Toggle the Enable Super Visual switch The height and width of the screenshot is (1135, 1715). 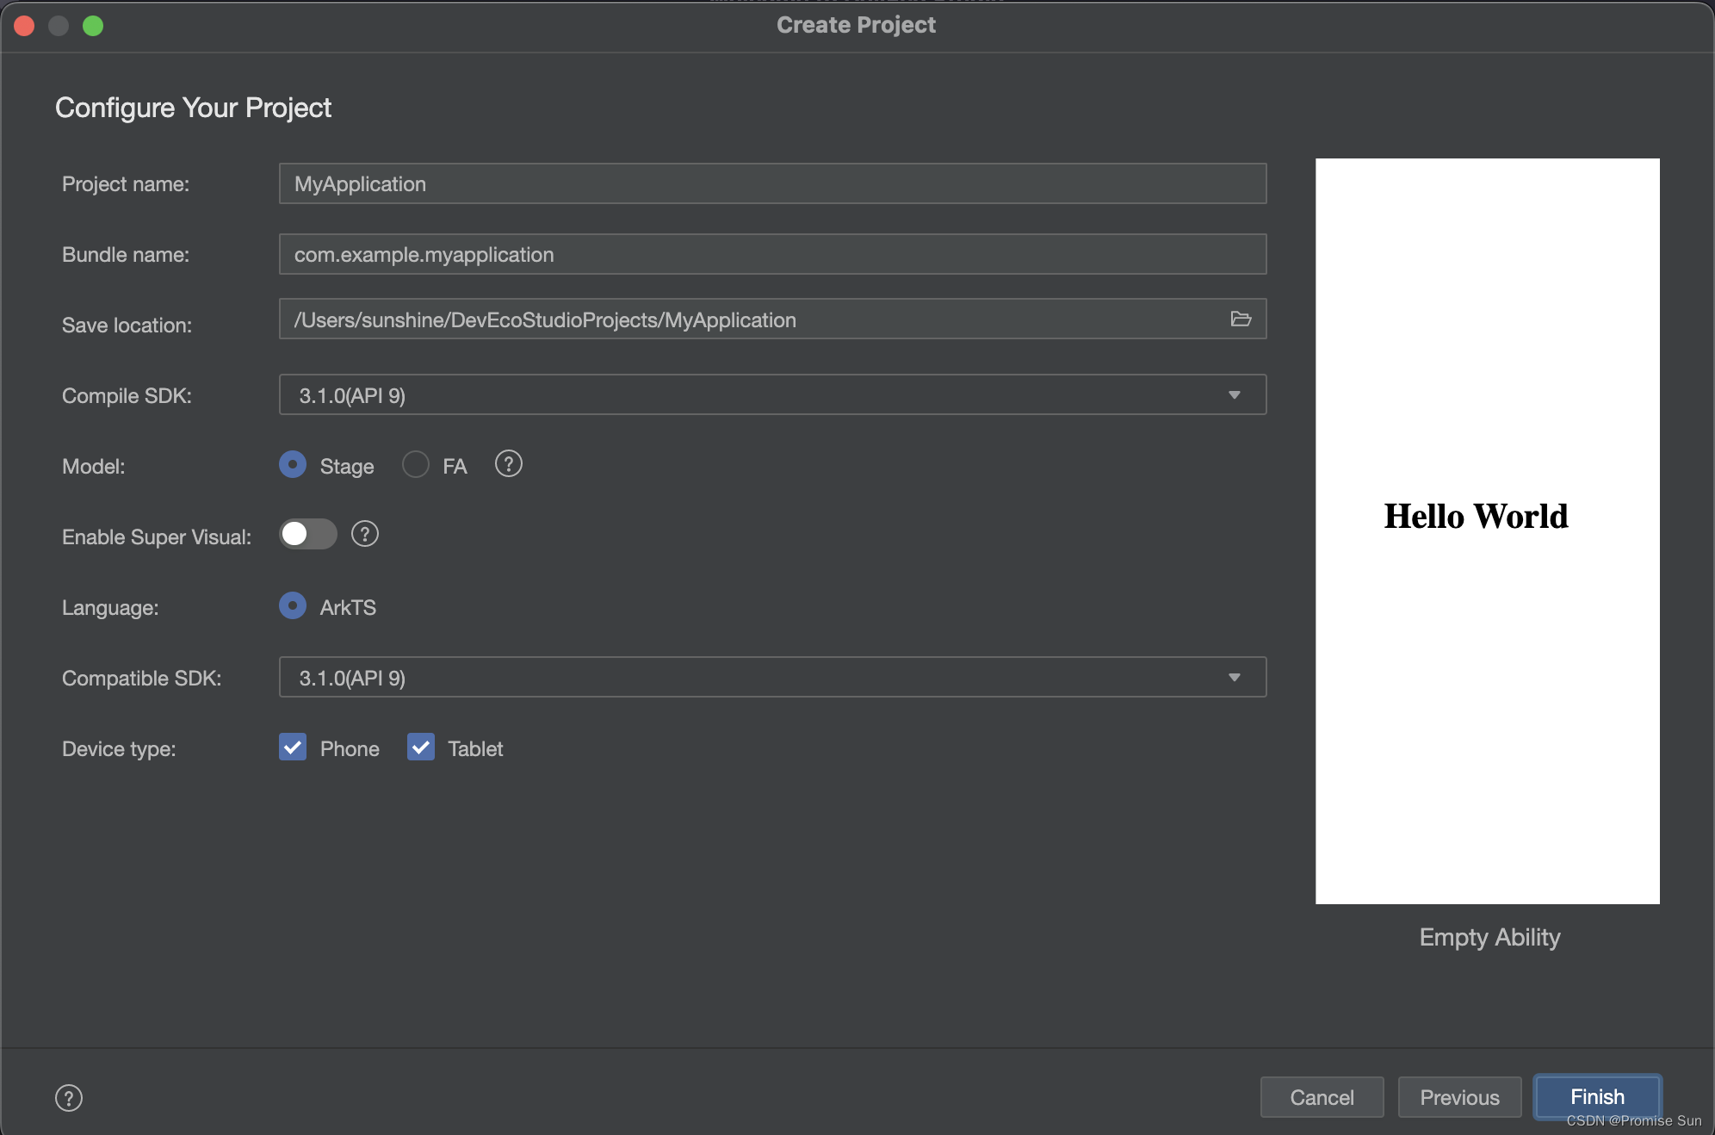click(309, 535)
